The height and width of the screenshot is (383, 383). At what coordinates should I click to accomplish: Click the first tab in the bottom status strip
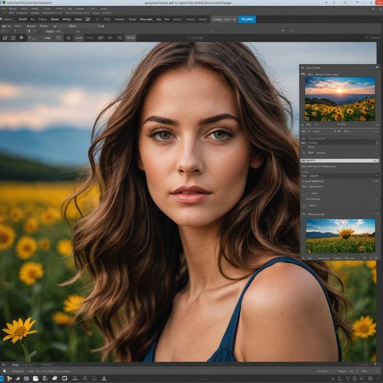click(15, 364)
